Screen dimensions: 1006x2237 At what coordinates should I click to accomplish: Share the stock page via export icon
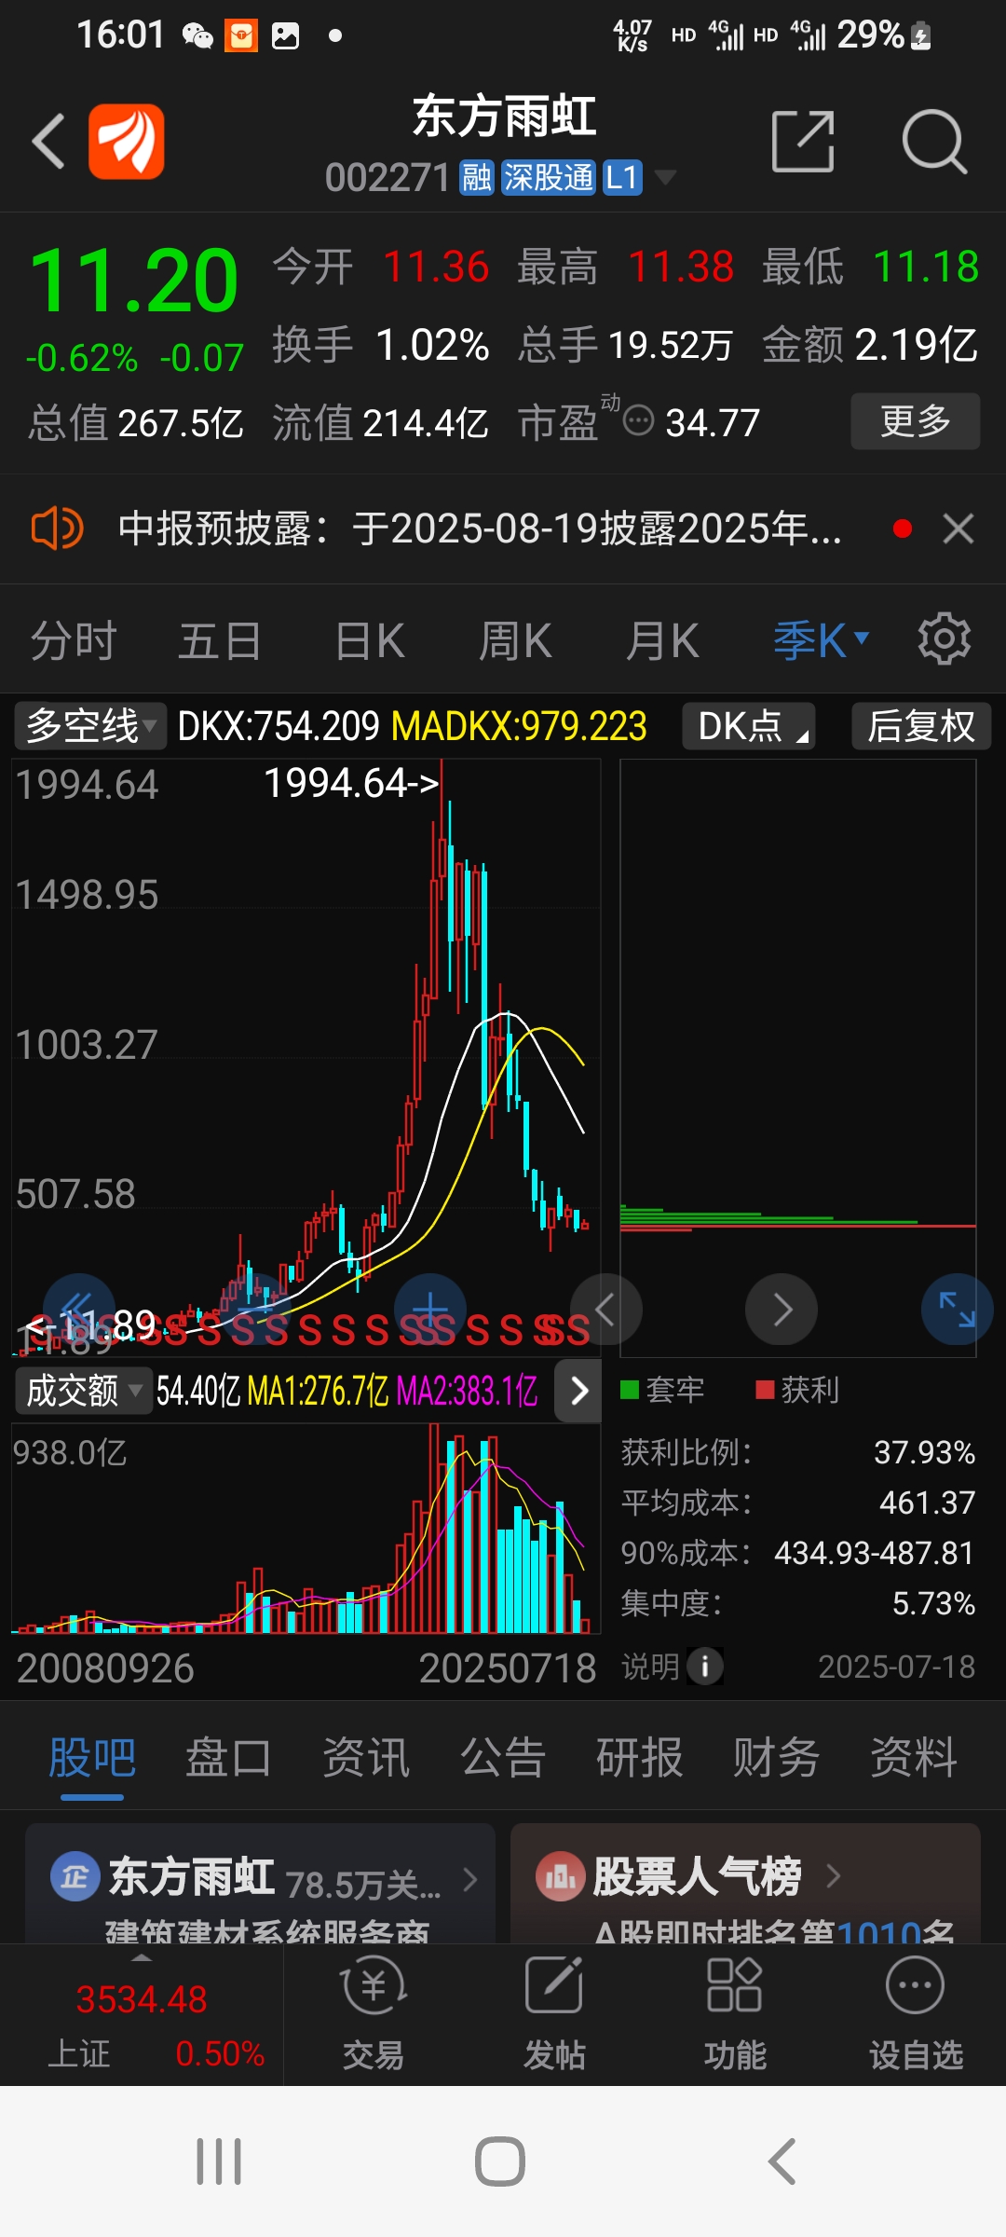(803, 142)
